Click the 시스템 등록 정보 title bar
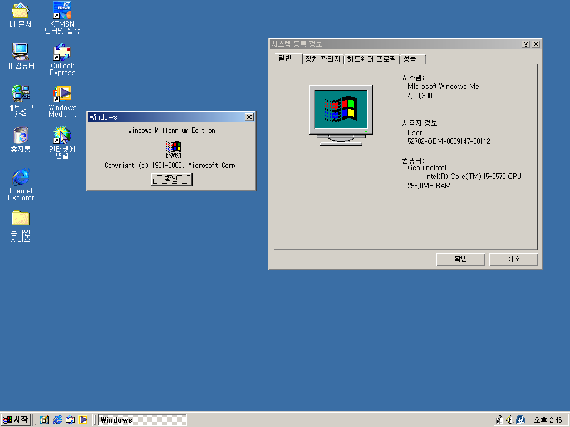This screenshot has height=427, width=570. point(395,44)
